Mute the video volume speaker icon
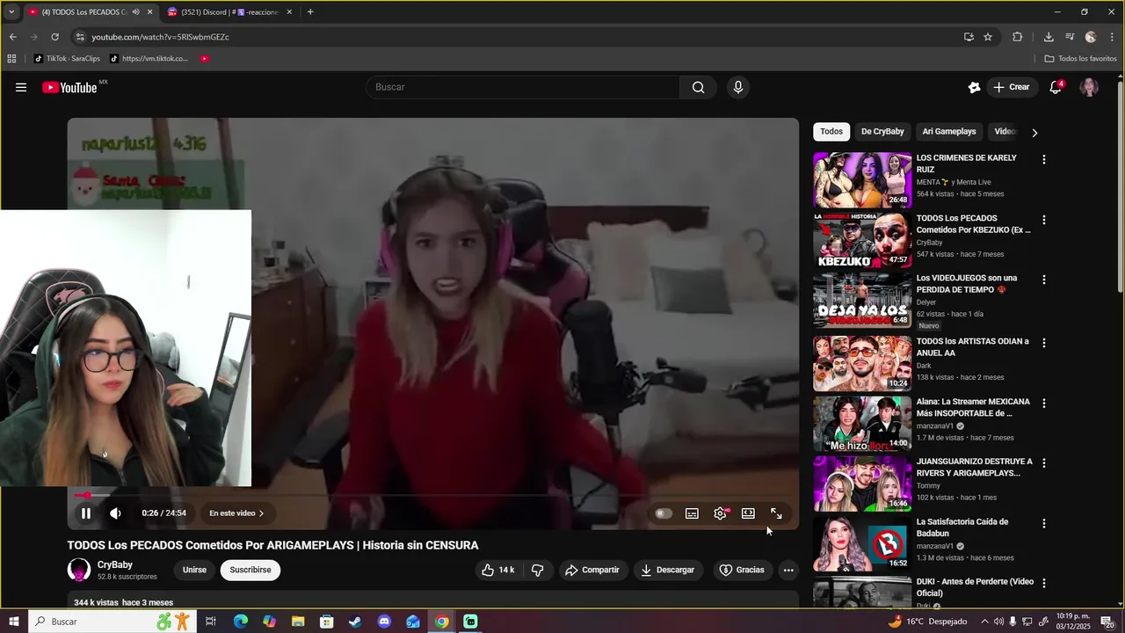This screenshot has width=1125, height=633. point(115,513)
